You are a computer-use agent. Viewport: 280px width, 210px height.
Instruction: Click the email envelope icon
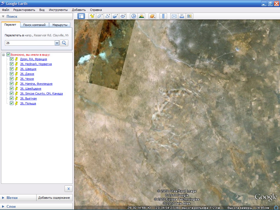[174, 16]
